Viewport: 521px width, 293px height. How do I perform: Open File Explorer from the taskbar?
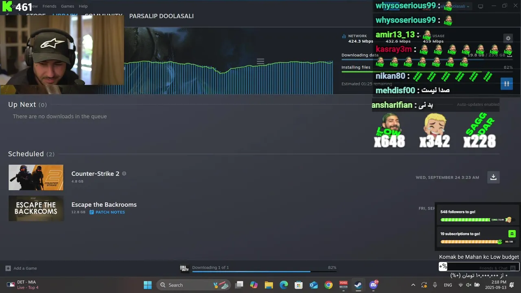269,285
